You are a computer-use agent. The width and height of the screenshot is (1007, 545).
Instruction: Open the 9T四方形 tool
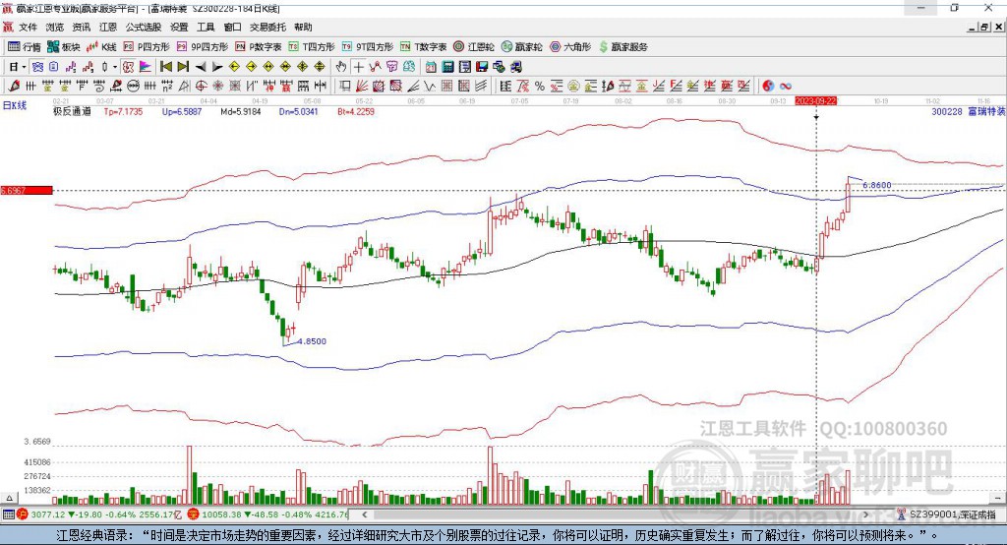[368, 47]
